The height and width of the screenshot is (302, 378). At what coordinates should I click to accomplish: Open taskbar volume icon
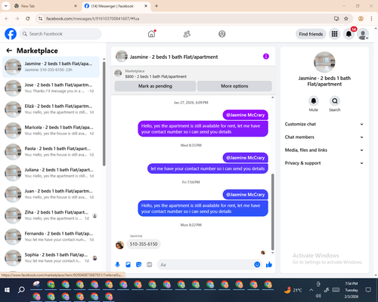[318, 296]
